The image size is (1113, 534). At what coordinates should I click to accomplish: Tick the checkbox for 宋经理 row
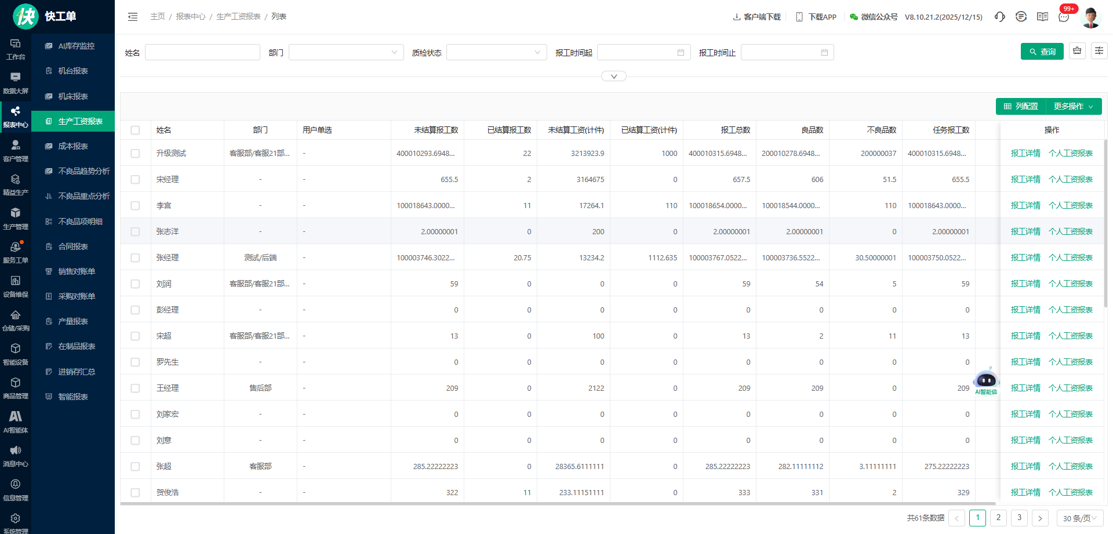[135, 180]
